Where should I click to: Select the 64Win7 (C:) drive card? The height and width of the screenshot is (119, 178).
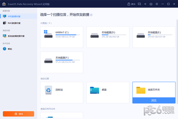pyautogui.click(x=62, y=37)
